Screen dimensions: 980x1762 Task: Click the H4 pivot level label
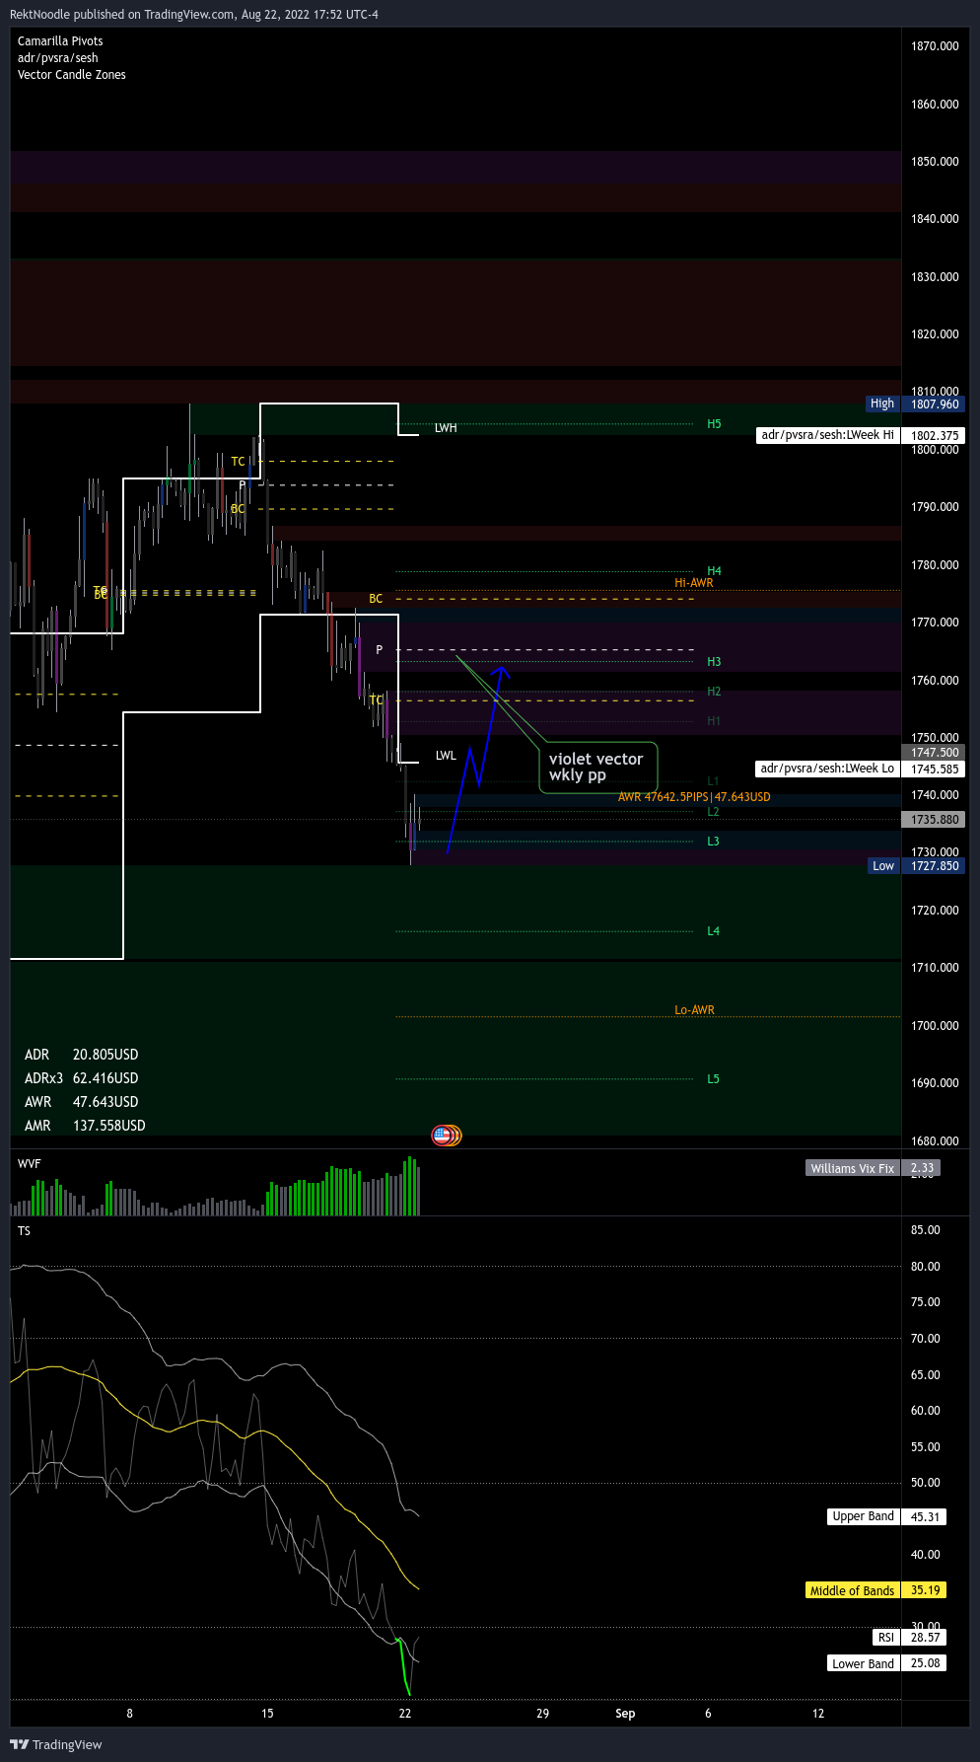pos(714,571)
